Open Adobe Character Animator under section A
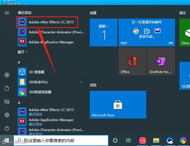 (x=51, y=131)
